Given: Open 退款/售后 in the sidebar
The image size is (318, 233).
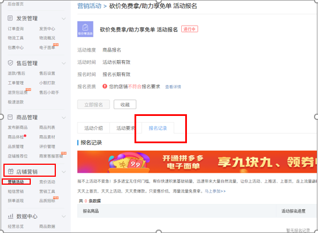Looking at the screenshot, I should (17, 73).
